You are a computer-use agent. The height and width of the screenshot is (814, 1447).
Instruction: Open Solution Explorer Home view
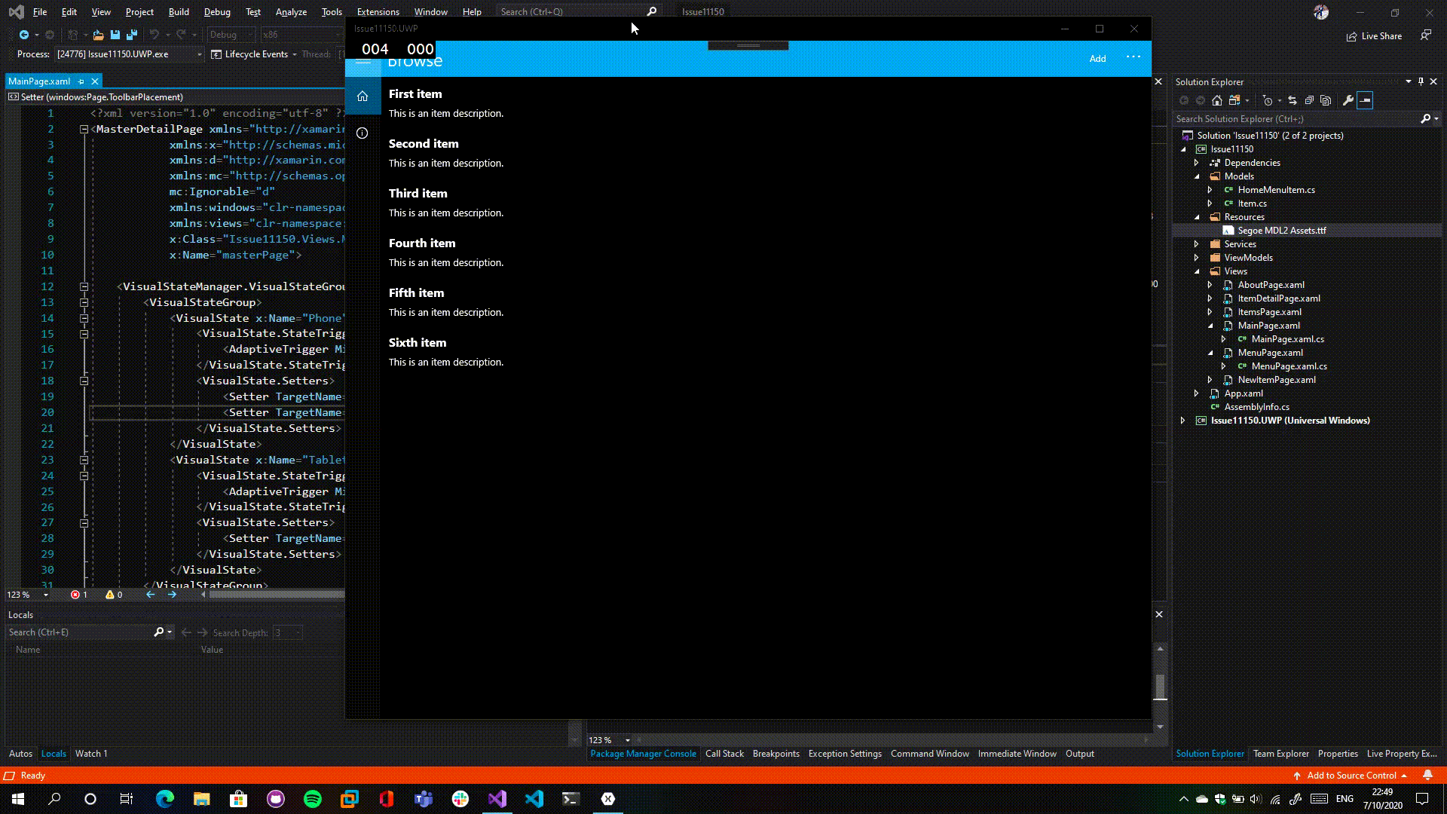pos(1216,100)
